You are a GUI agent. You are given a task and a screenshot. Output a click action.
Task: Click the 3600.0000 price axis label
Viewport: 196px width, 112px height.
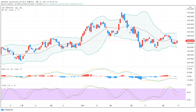190,24
